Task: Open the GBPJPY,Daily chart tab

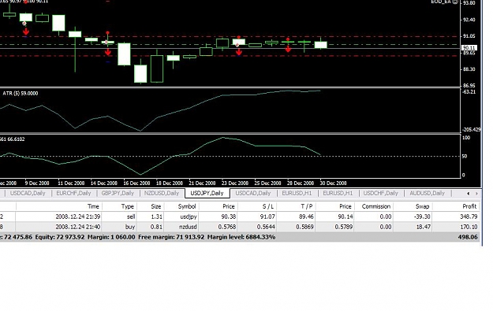Action: click(x=118, y=194)
